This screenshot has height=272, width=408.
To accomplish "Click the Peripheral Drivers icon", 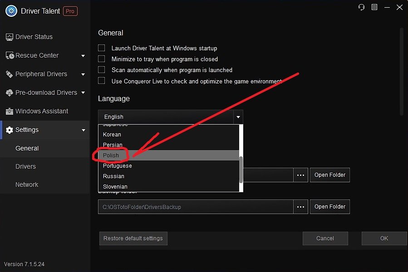I will [10, 74].
